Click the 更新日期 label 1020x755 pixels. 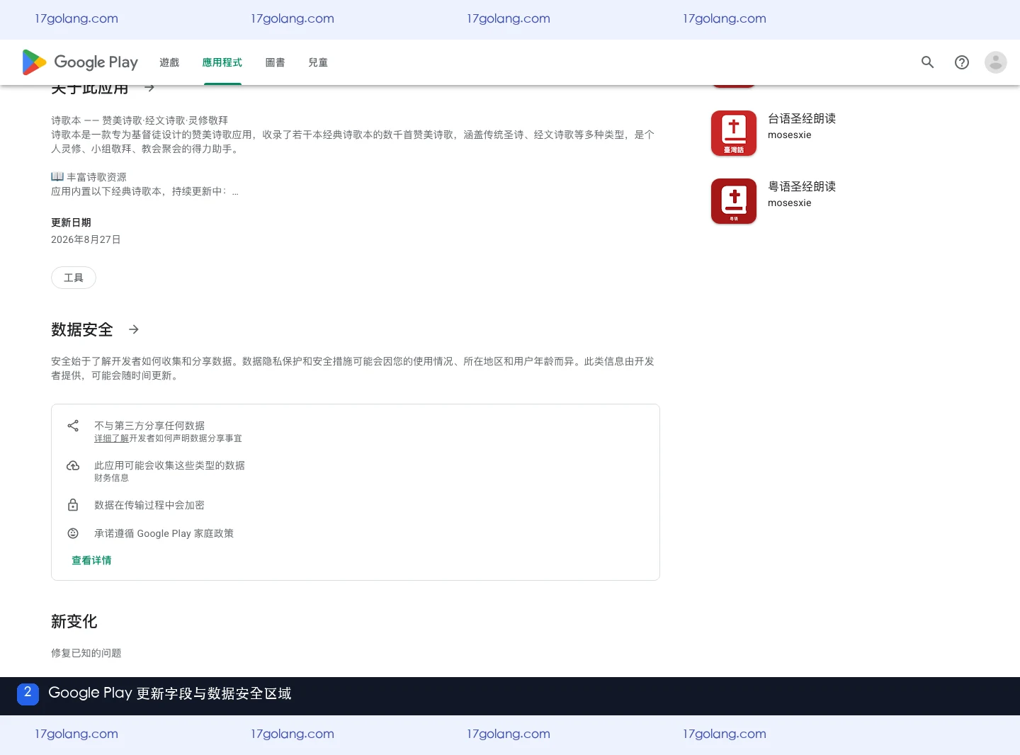pos(71,222)
